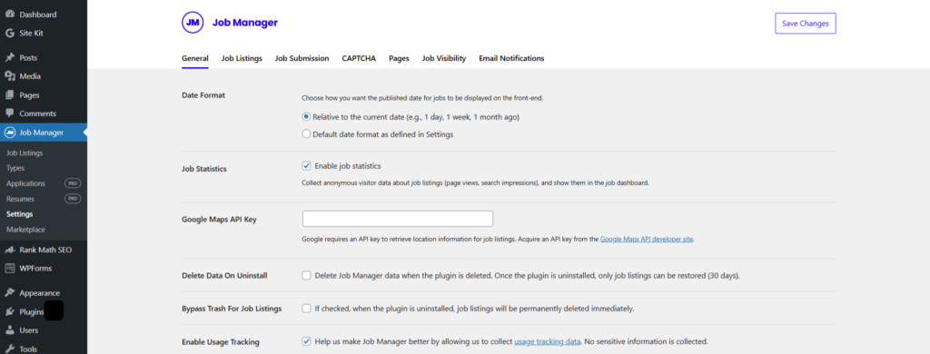
Task: Click the JM Job Manager logo
Action: point(193,23)
